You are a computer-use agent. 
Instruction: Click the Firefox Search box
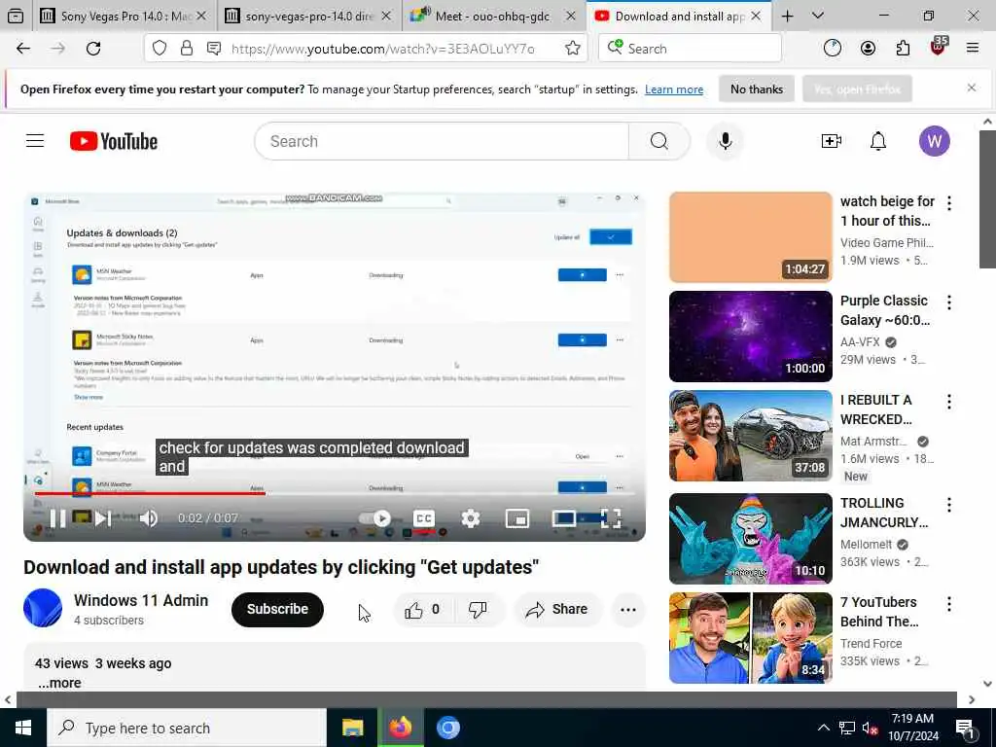[690, 49]
